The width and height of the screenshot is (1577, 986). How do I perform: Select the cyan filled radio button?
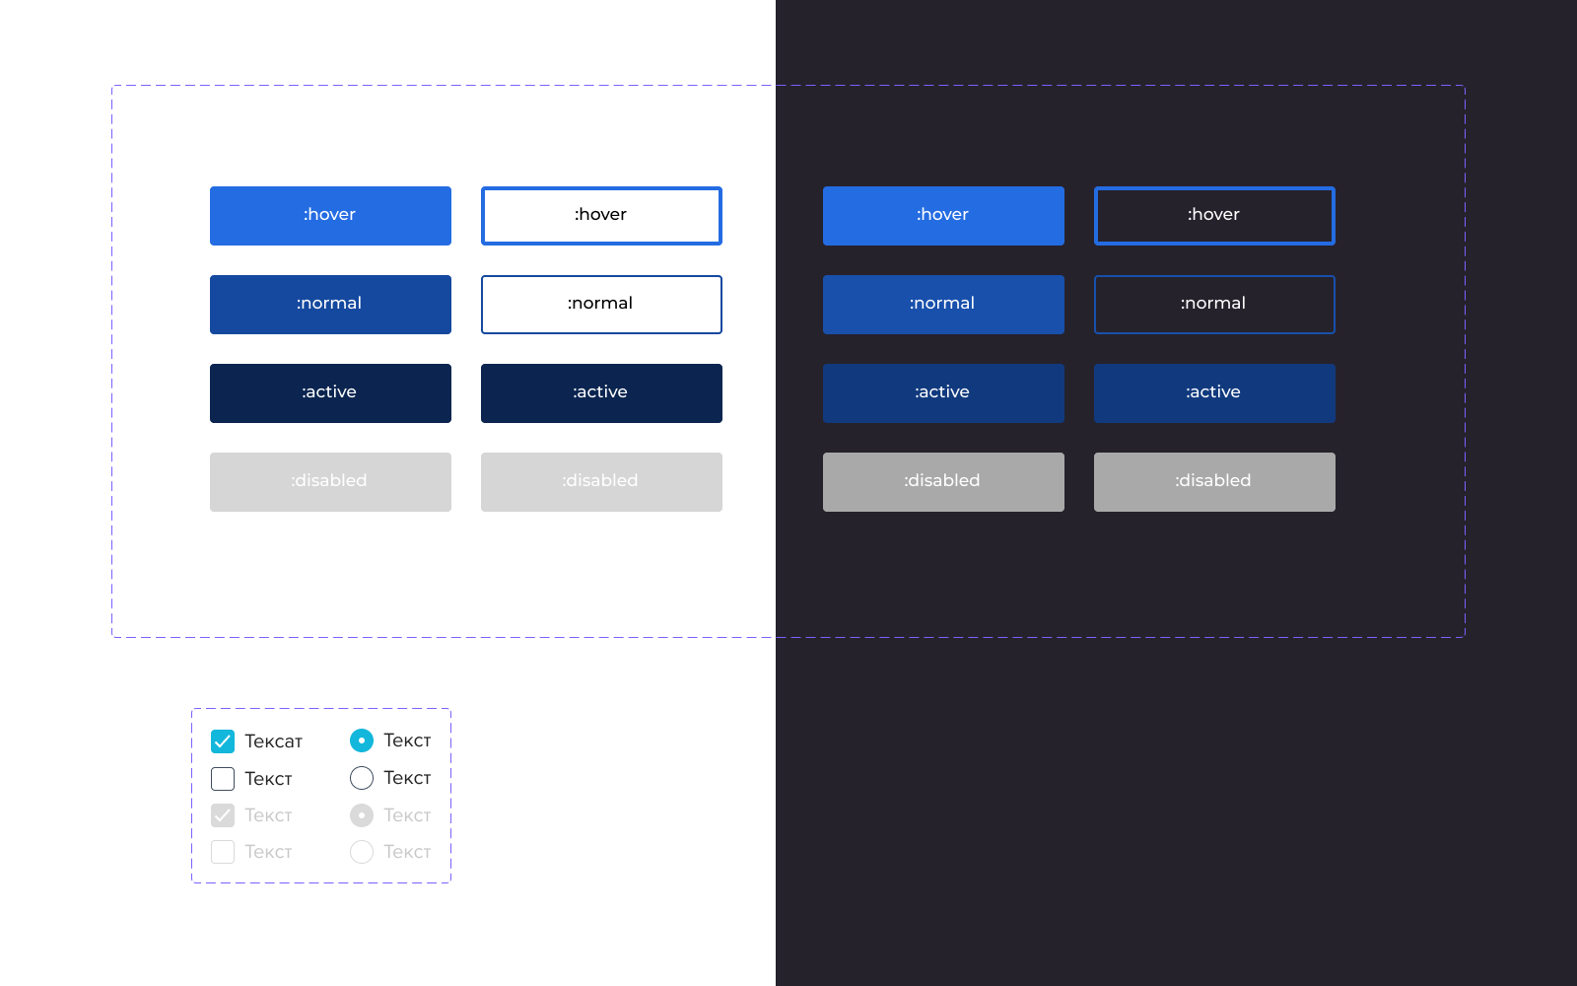362,740
